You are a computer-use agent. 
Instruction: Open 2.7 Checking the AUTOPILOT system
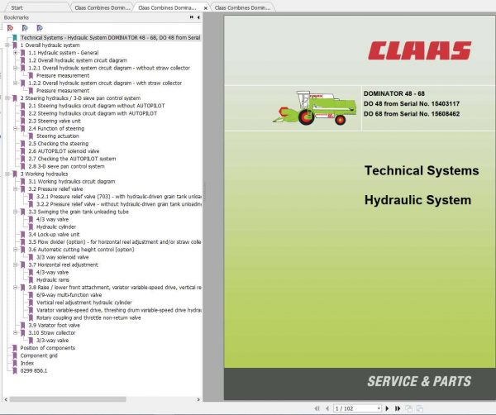coord(72,159)
